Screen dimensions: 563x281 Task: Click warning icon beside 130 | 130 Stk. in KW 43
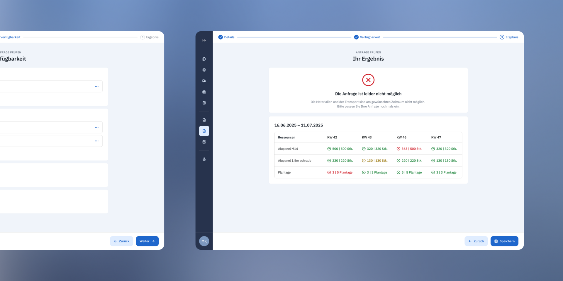(x=364, y=161)
